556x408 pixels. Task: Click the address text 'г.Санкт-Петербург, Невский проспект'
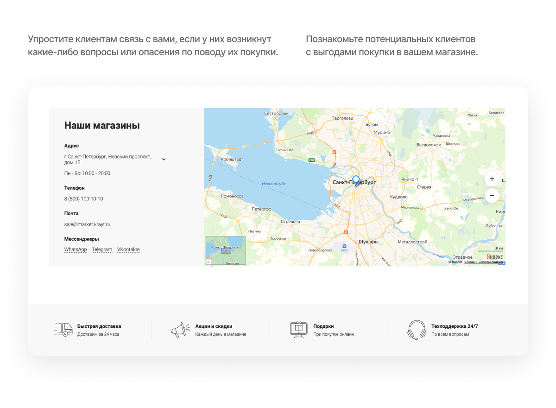pos(108,157)
